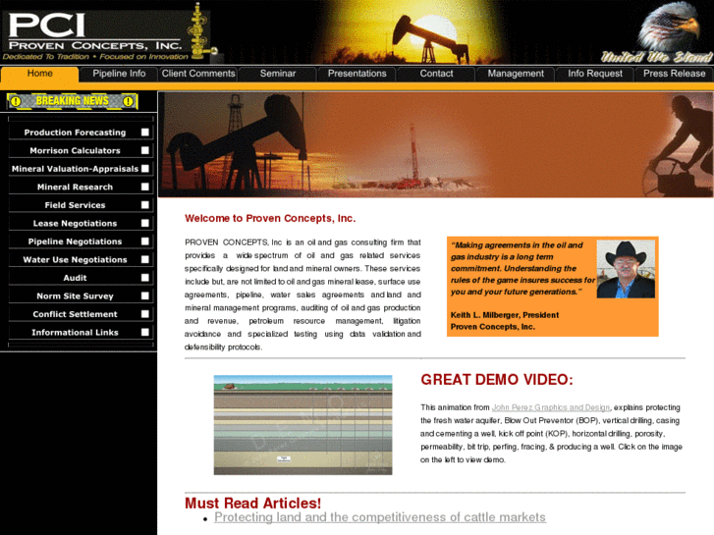Click the eagle United We Stand image

pyautogui.click(x=658, y=32)
